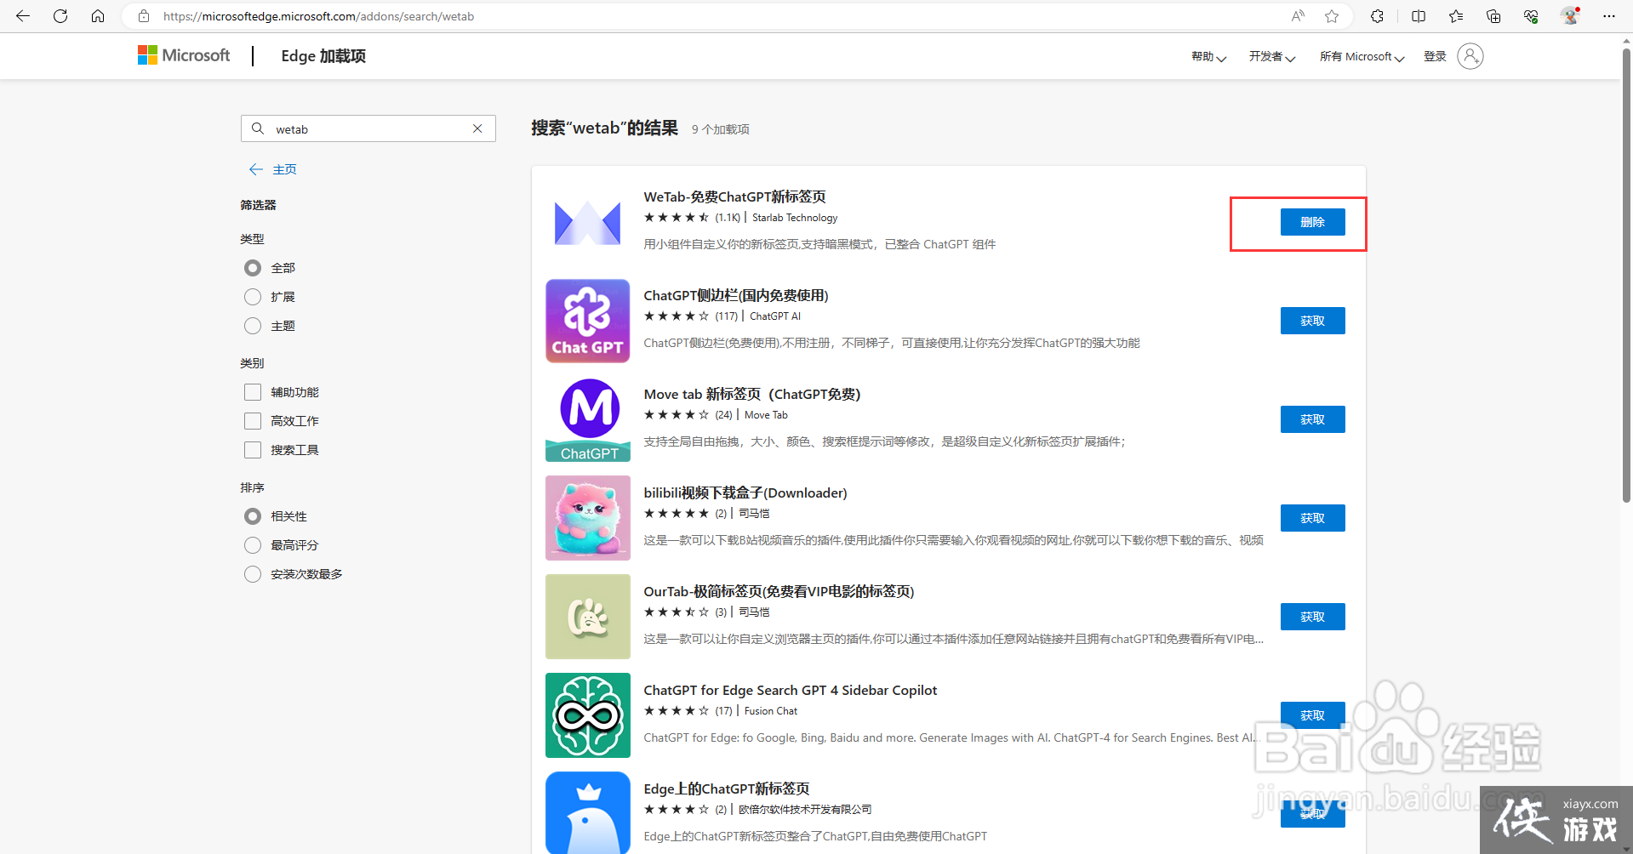Check the 辅助功能 category checkbox
The image size is (1633, 854).
pos(253,392)
